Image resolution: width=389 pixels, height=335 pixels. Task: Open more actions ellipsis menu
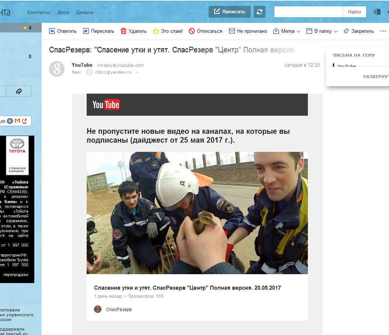[383, 31]
